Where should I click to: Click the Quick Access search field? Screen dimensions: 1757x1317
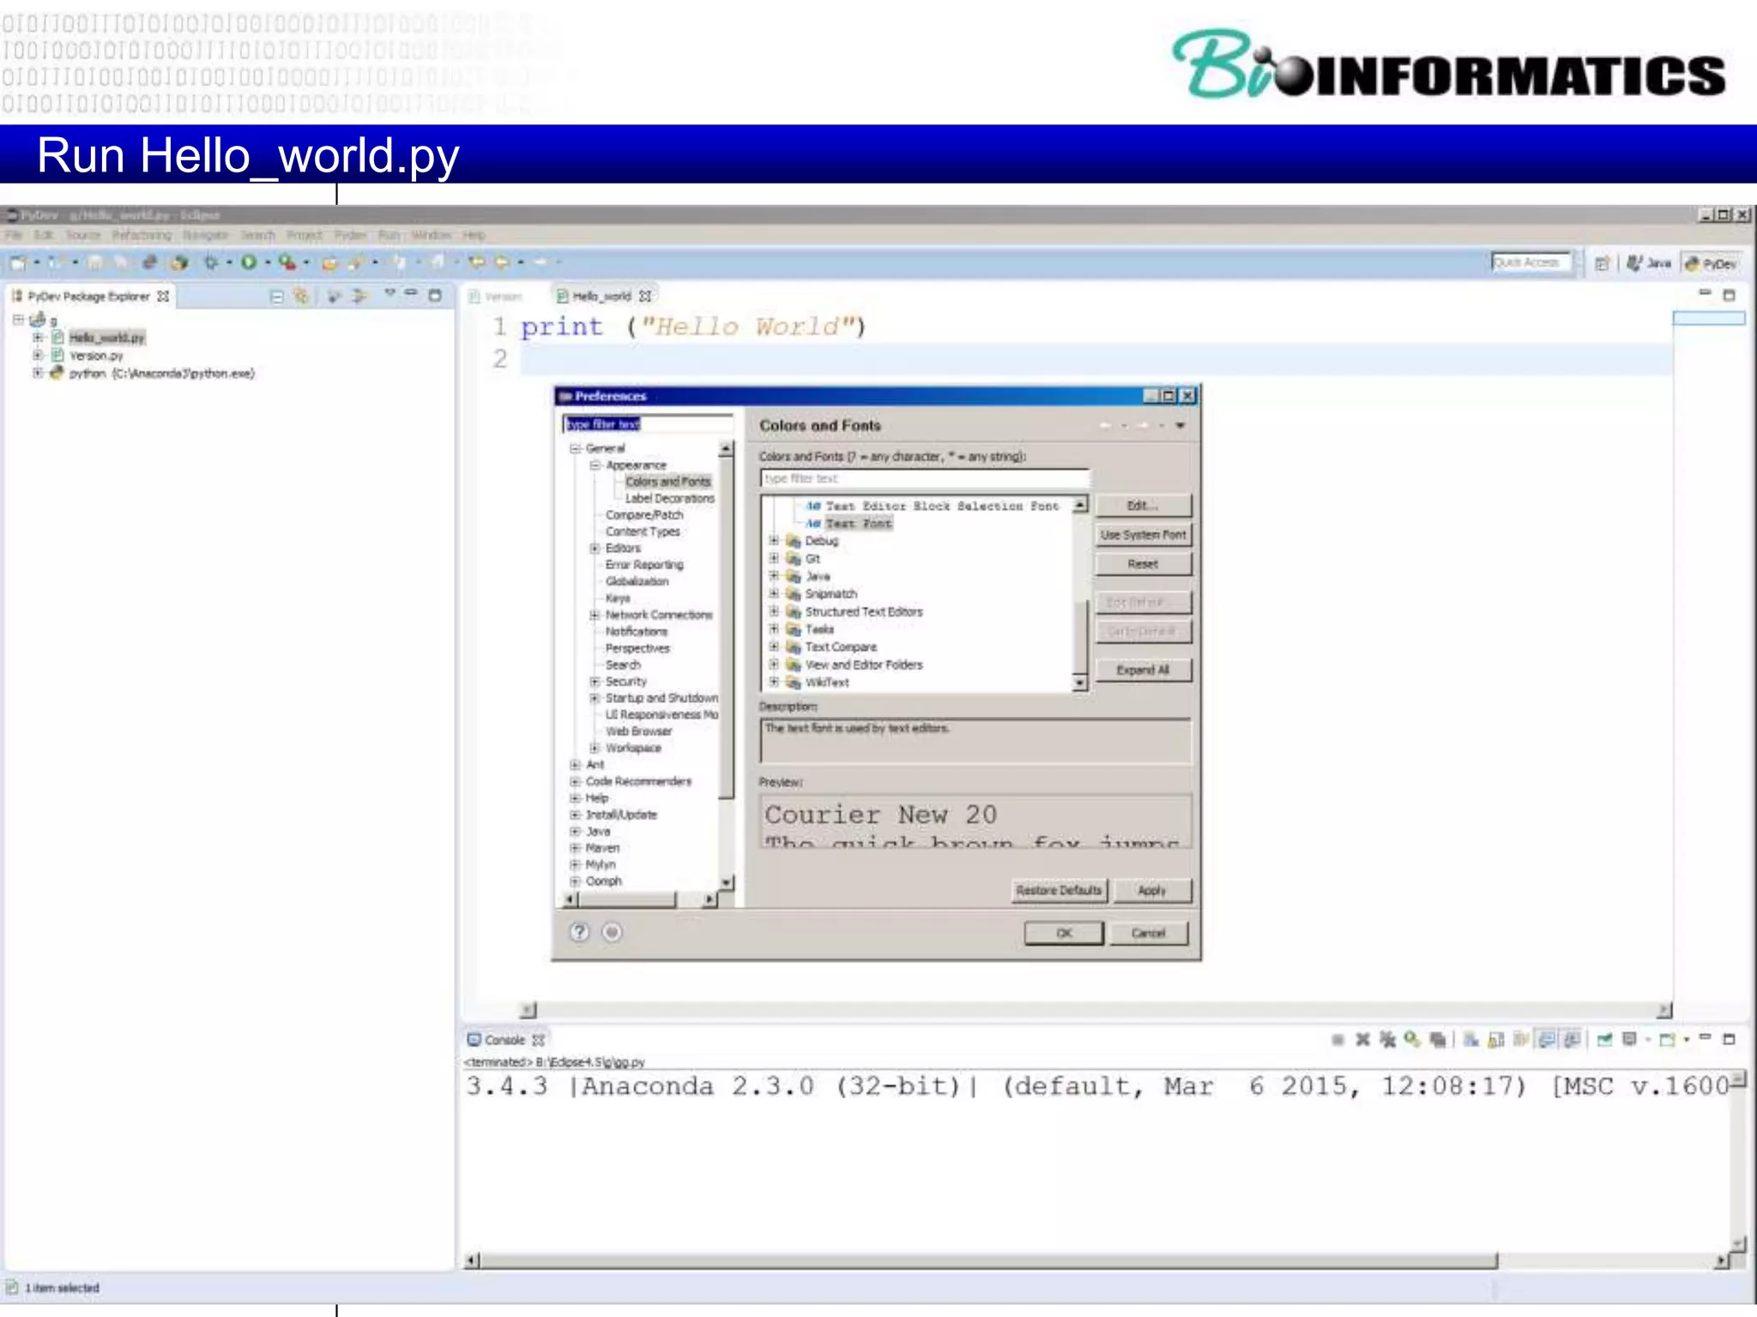pos(1531,262)
